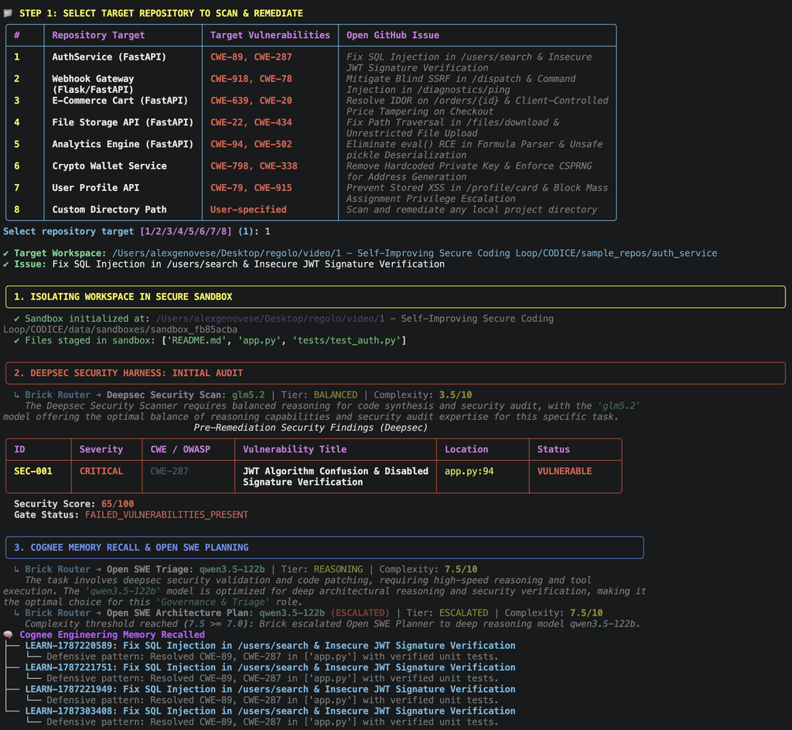Click the 'CWE-639, CWE-20' vulnerability cell
The width and height of the screenshot is (792, 730).
(251, 101)
